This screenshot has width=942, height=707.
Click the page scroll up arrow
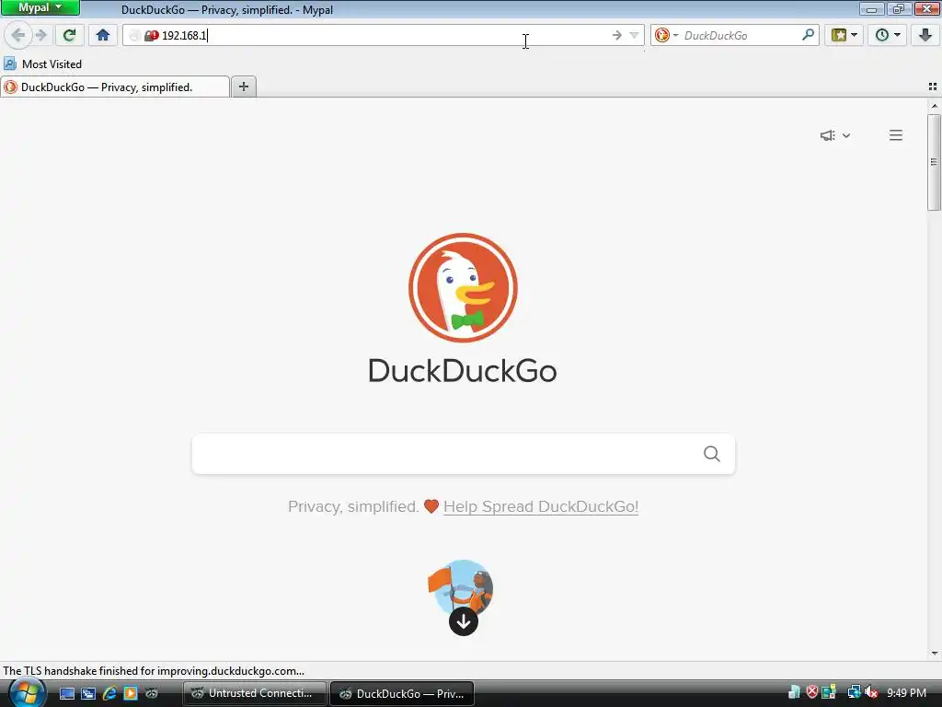935,106
